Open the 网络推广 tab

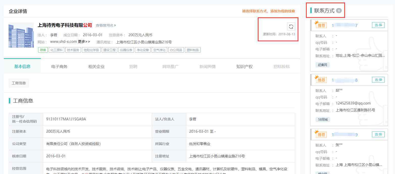pos(171,67)
